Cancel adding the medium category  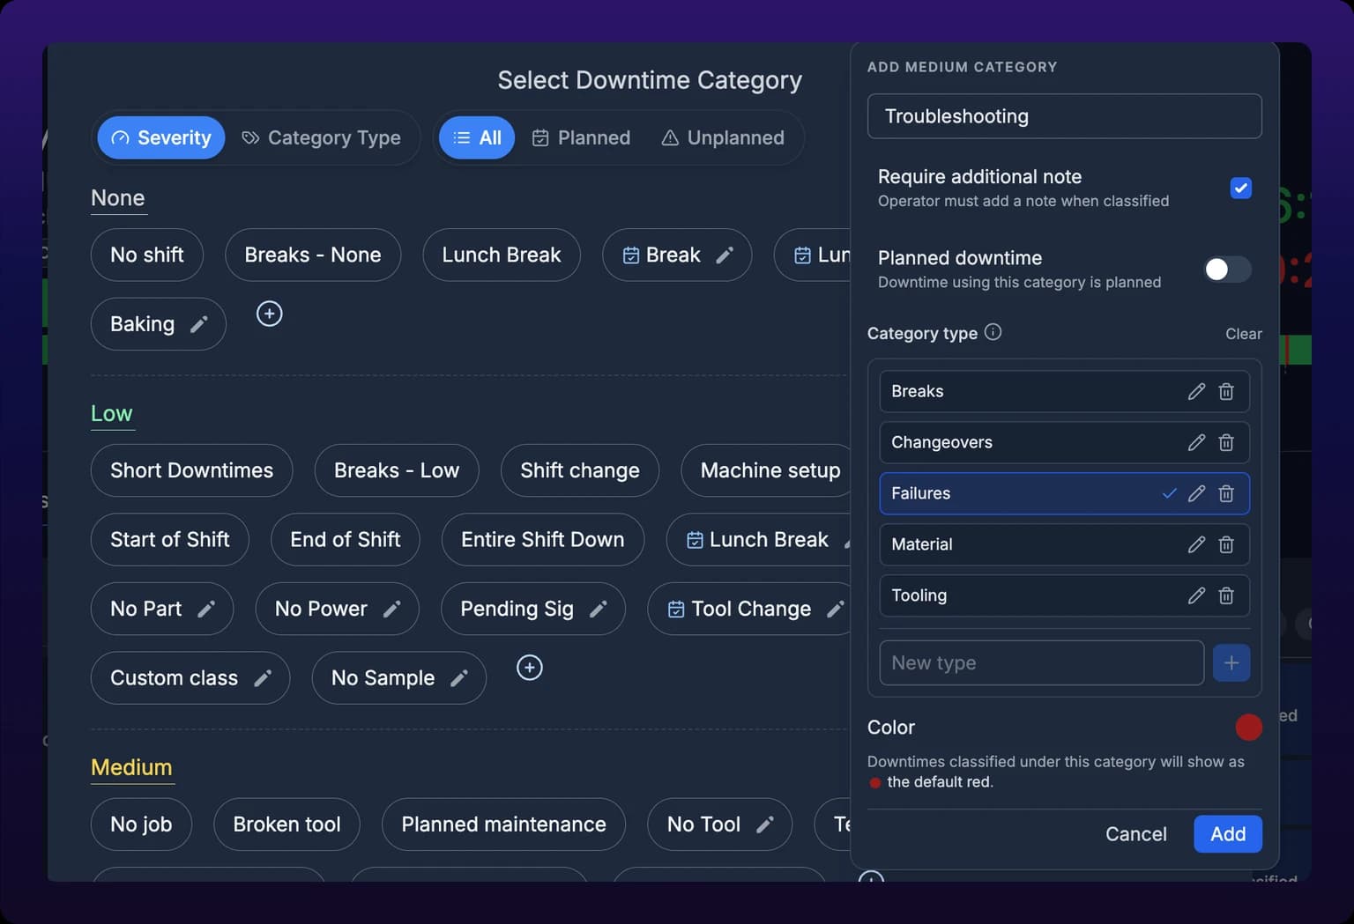click(x=1135, y=834)
